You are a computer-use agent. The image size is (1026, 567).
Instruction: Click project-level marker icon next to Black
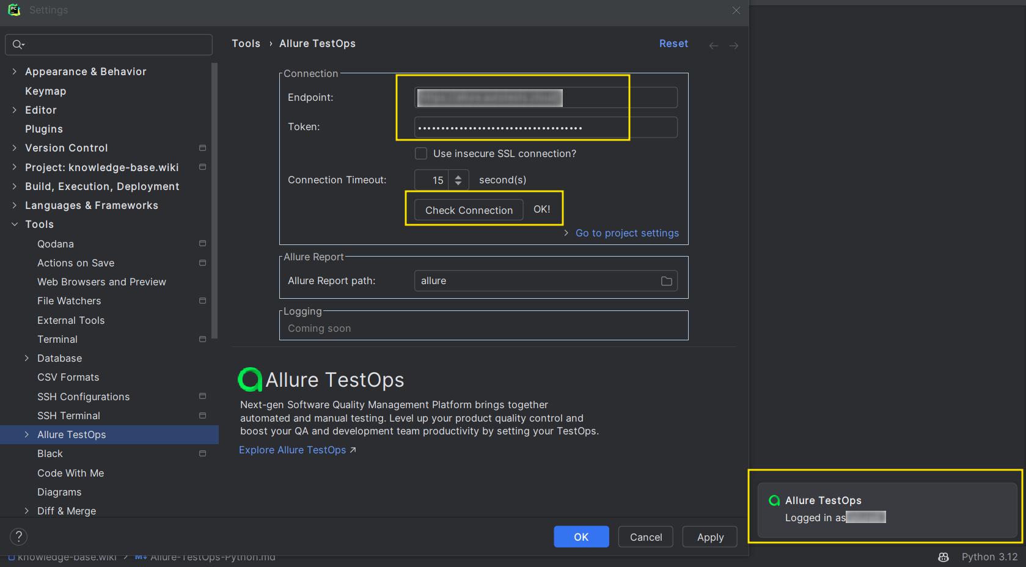tap(202, 453)
